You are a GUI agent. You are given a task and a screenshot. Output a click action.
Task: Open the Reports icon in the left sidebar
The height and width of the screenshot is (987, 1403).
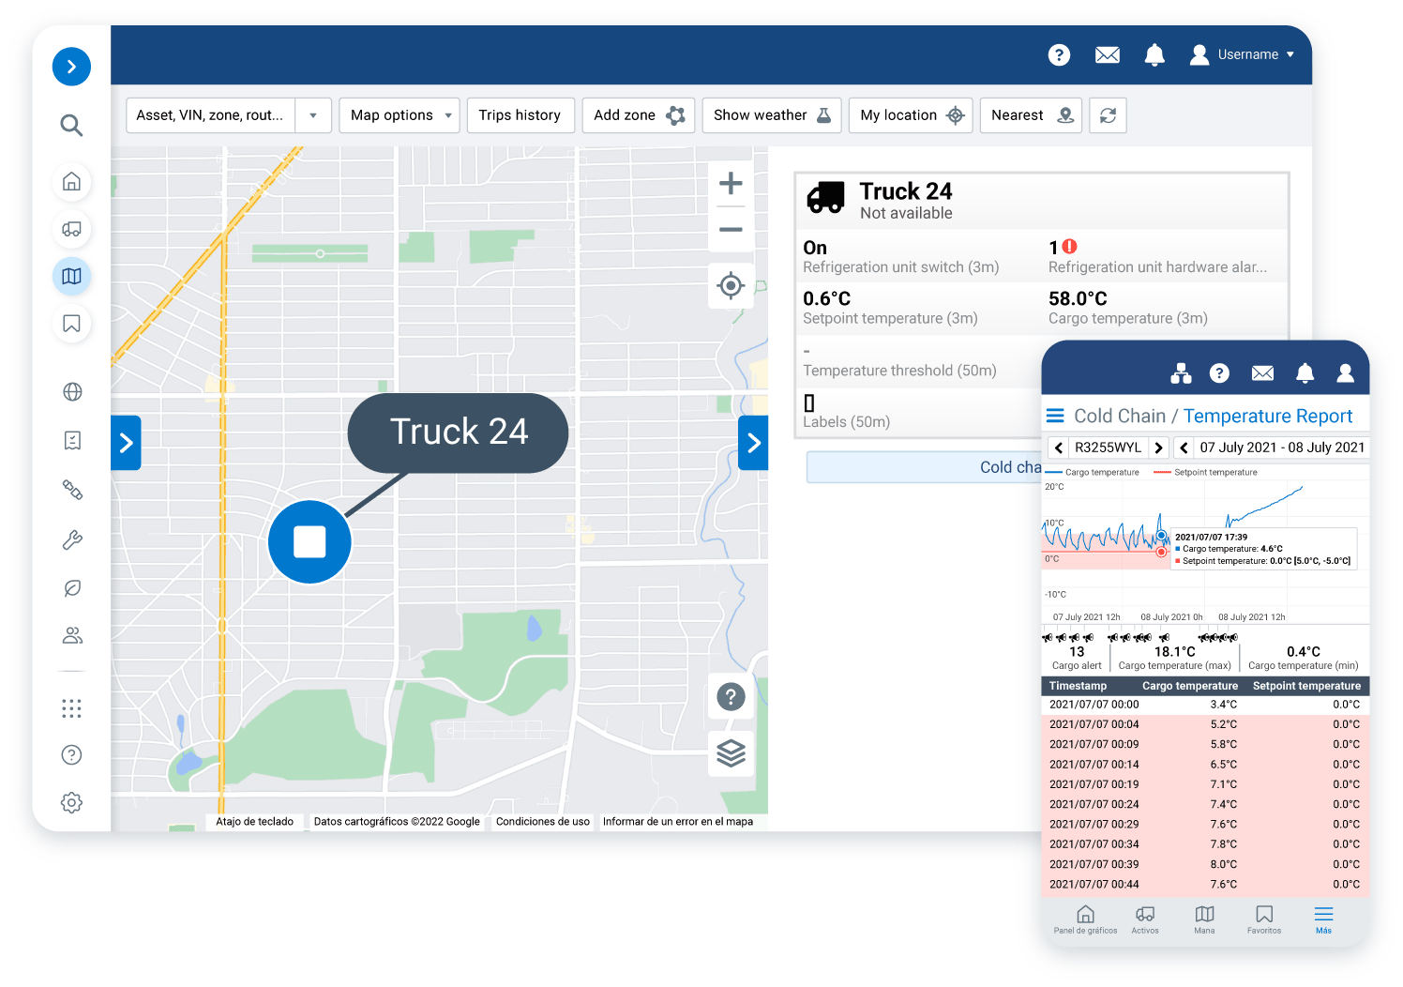[x=71, y=440]
